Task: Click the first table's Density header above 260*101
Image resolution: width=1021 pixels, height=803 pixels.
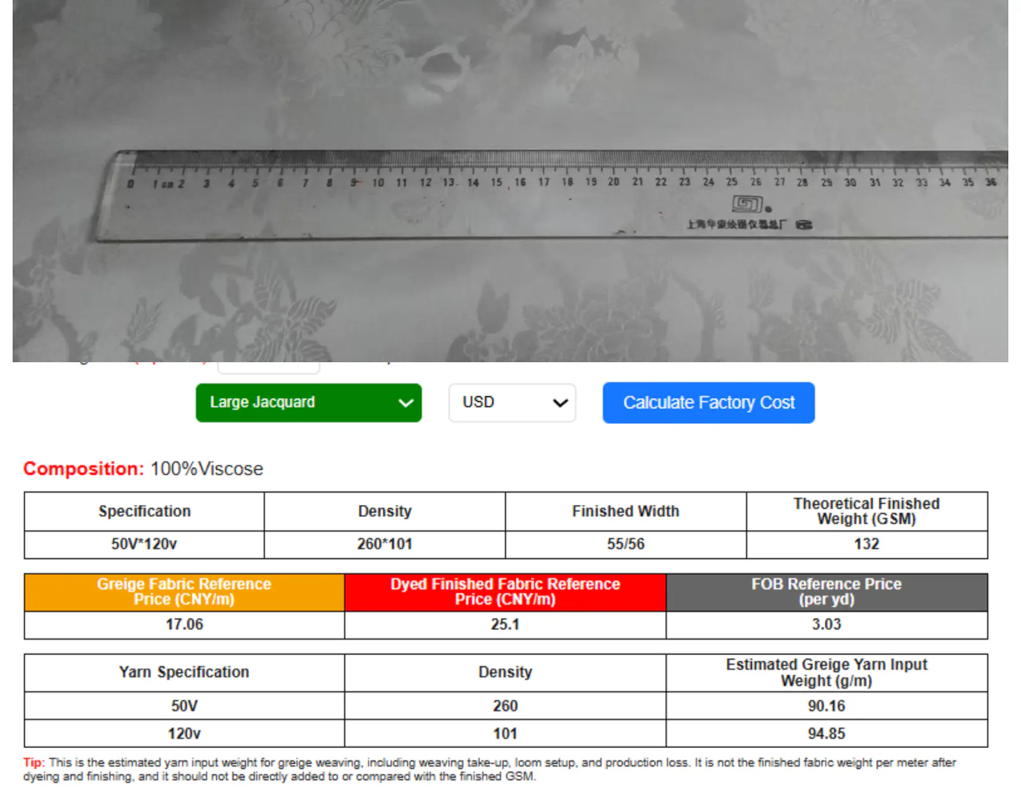Action: tap(385, 511)
